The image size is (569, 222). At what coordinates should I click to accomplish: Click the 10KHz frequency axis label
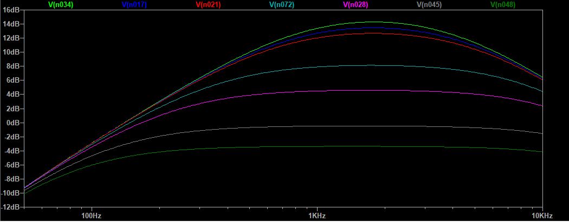543,216
